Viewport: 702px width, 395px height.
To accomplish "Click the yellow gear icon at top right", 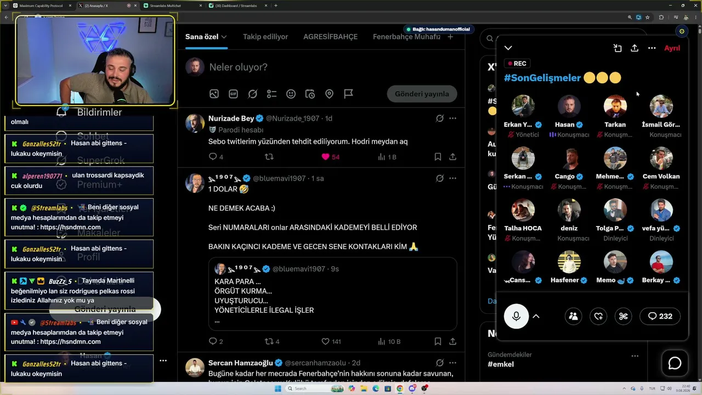I will (x=682, y=31).
